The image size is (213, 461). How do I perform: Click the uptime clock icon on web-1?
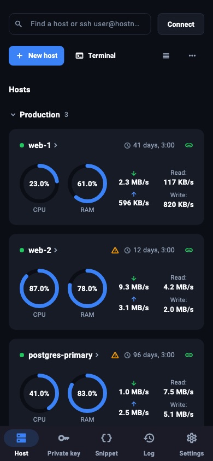[127, 145]
